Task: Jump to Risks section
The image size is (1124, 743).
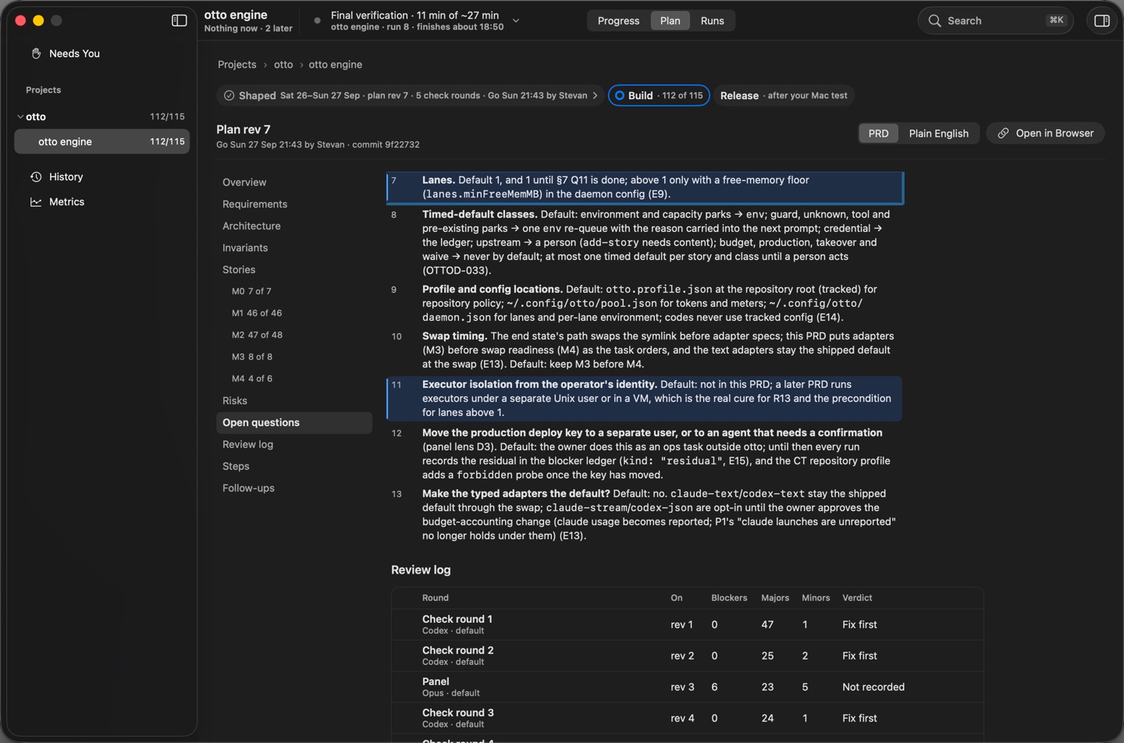Action: point(235,400)
